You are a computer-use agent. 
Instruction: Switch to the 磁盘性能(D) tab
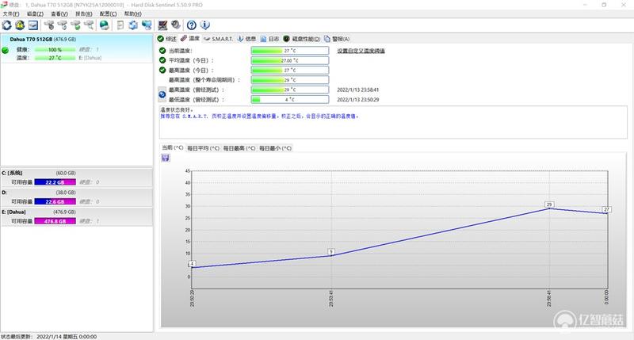(x=301, y=39)
